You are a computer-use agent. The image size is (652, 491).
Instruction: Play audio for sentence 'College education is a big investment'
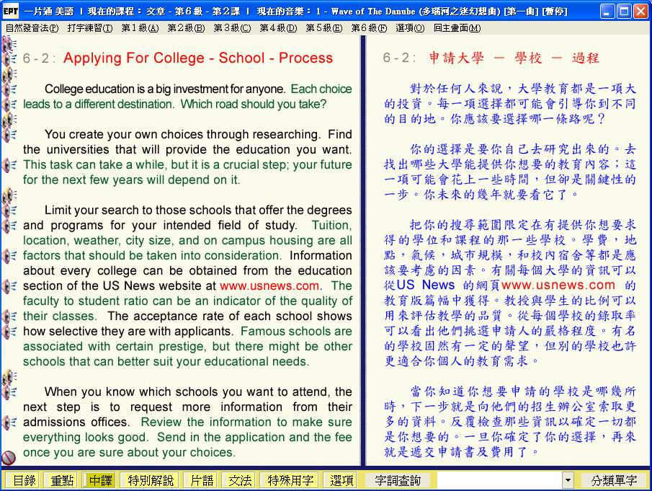point(9,89)
